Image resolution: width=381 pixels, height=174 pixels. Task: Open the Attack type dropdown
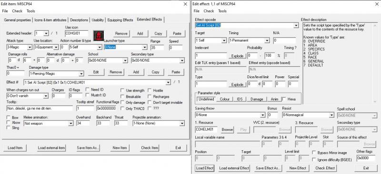tap(30, 47)
